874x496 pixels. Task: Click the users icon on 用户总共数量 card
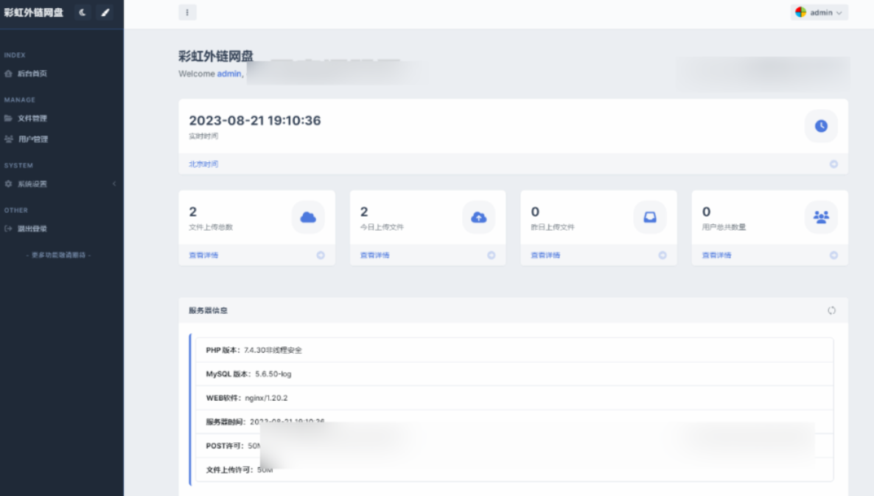(x=821, y=217)
